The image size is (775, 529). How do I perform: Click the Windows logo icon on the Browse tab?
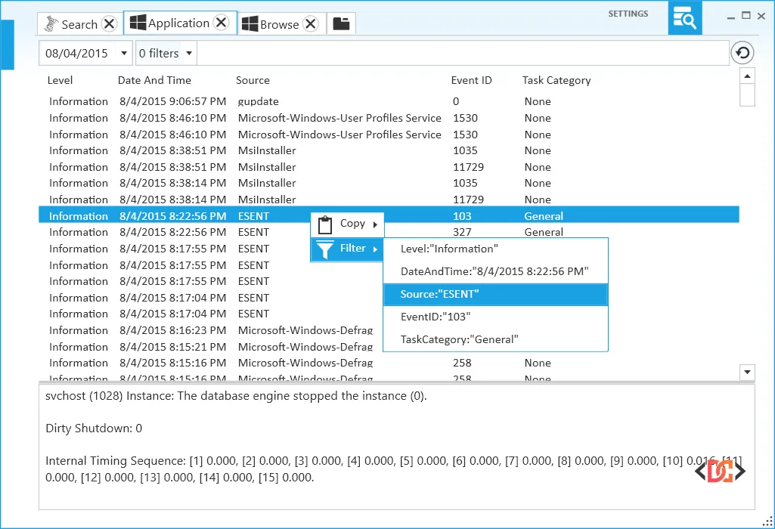249,23
